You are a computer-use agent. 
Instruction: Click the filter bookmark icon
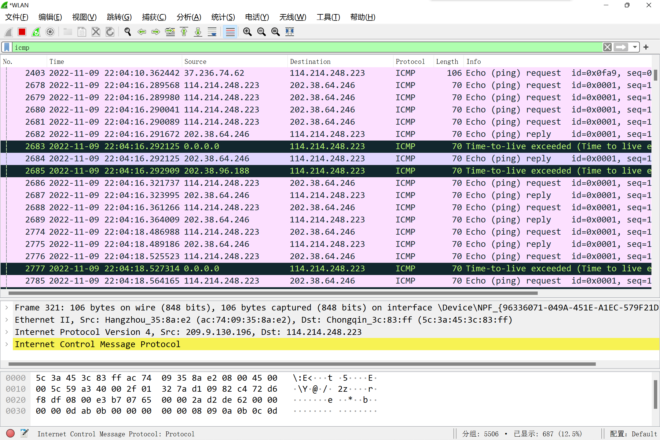tap(7, 47)
